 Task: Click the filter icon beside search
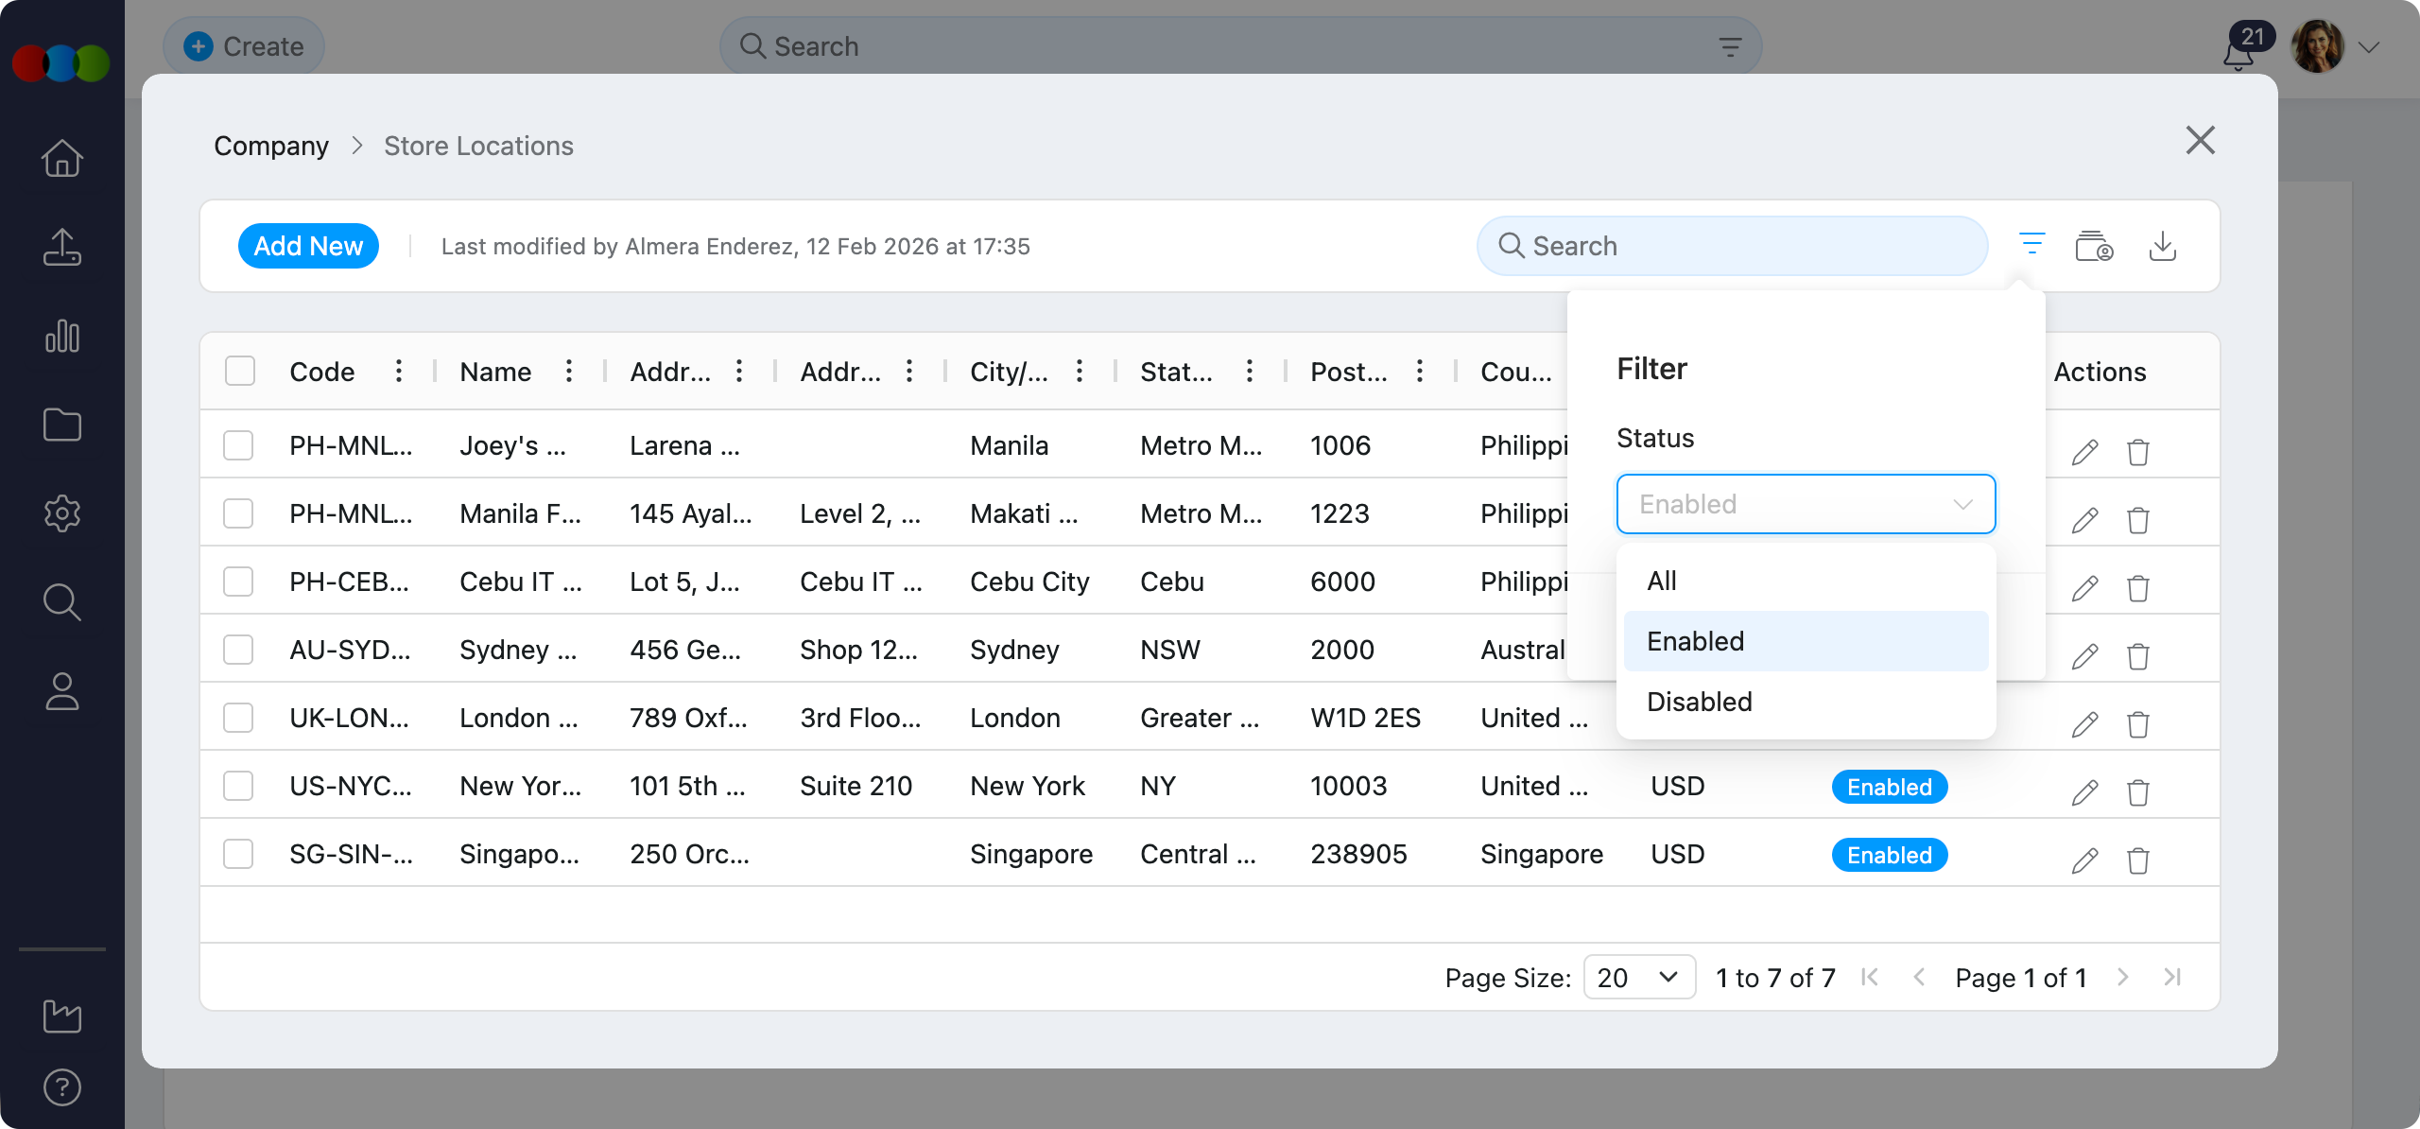2031,245
